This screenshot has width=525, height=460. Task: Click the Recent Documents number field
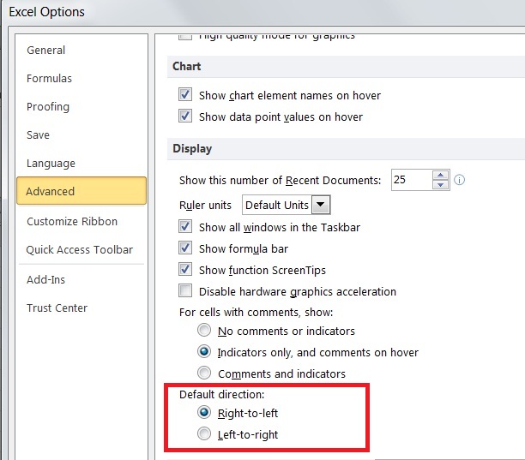(412, 180)
